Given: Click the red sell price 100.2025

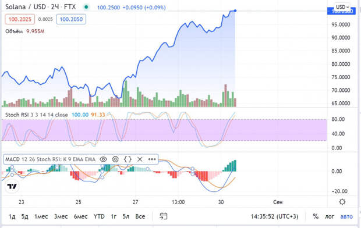Looking at the screenshot, I should click(20, 19).
